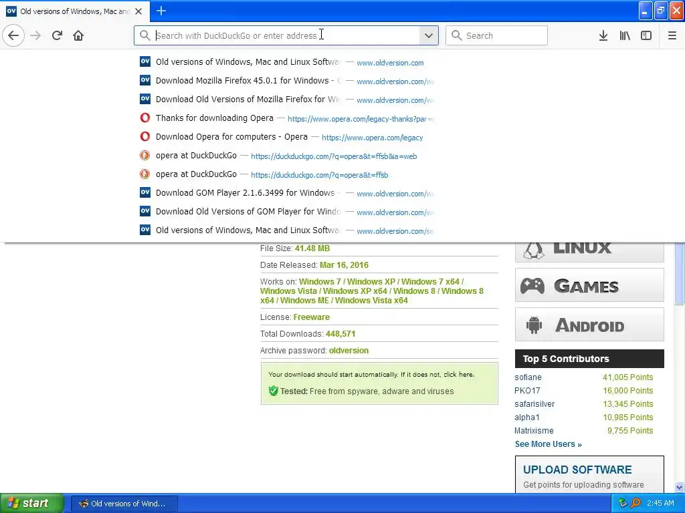The width and height of the screenshot is (685, 513).
Task: Click the Opera logo beside Thanks for downloading
Action: 145,118
